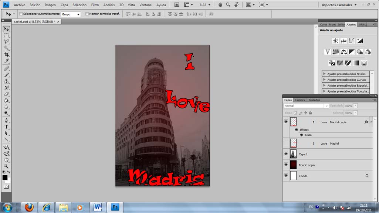Select the Rectangular Marquee tool
379x213 pixels.
pyautogui.click(x=7, y=35)
